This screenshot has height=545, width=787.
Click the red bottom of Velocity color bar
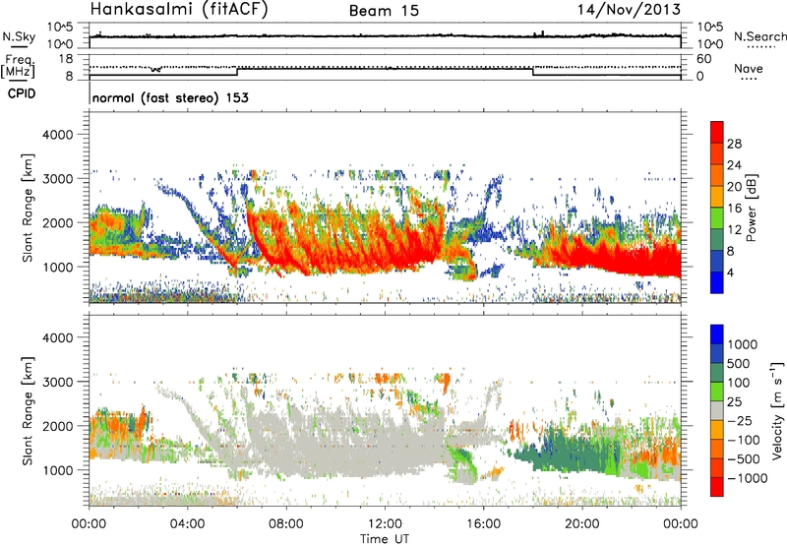click(717, 487)
